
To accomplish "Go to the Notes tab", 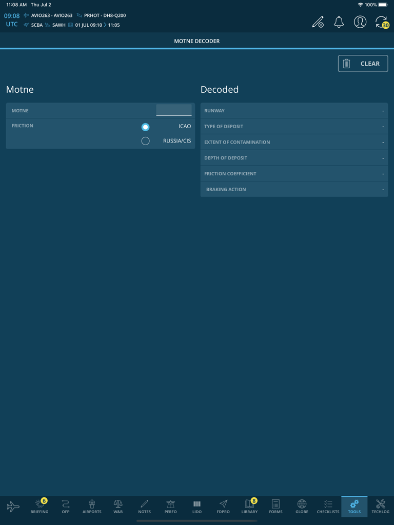I will [144, 507].
